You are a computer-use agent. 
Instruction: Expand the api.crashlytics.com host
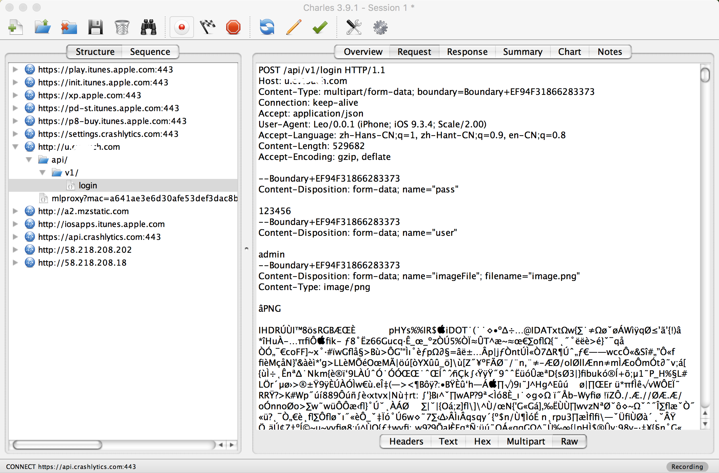tap(15, 237)
